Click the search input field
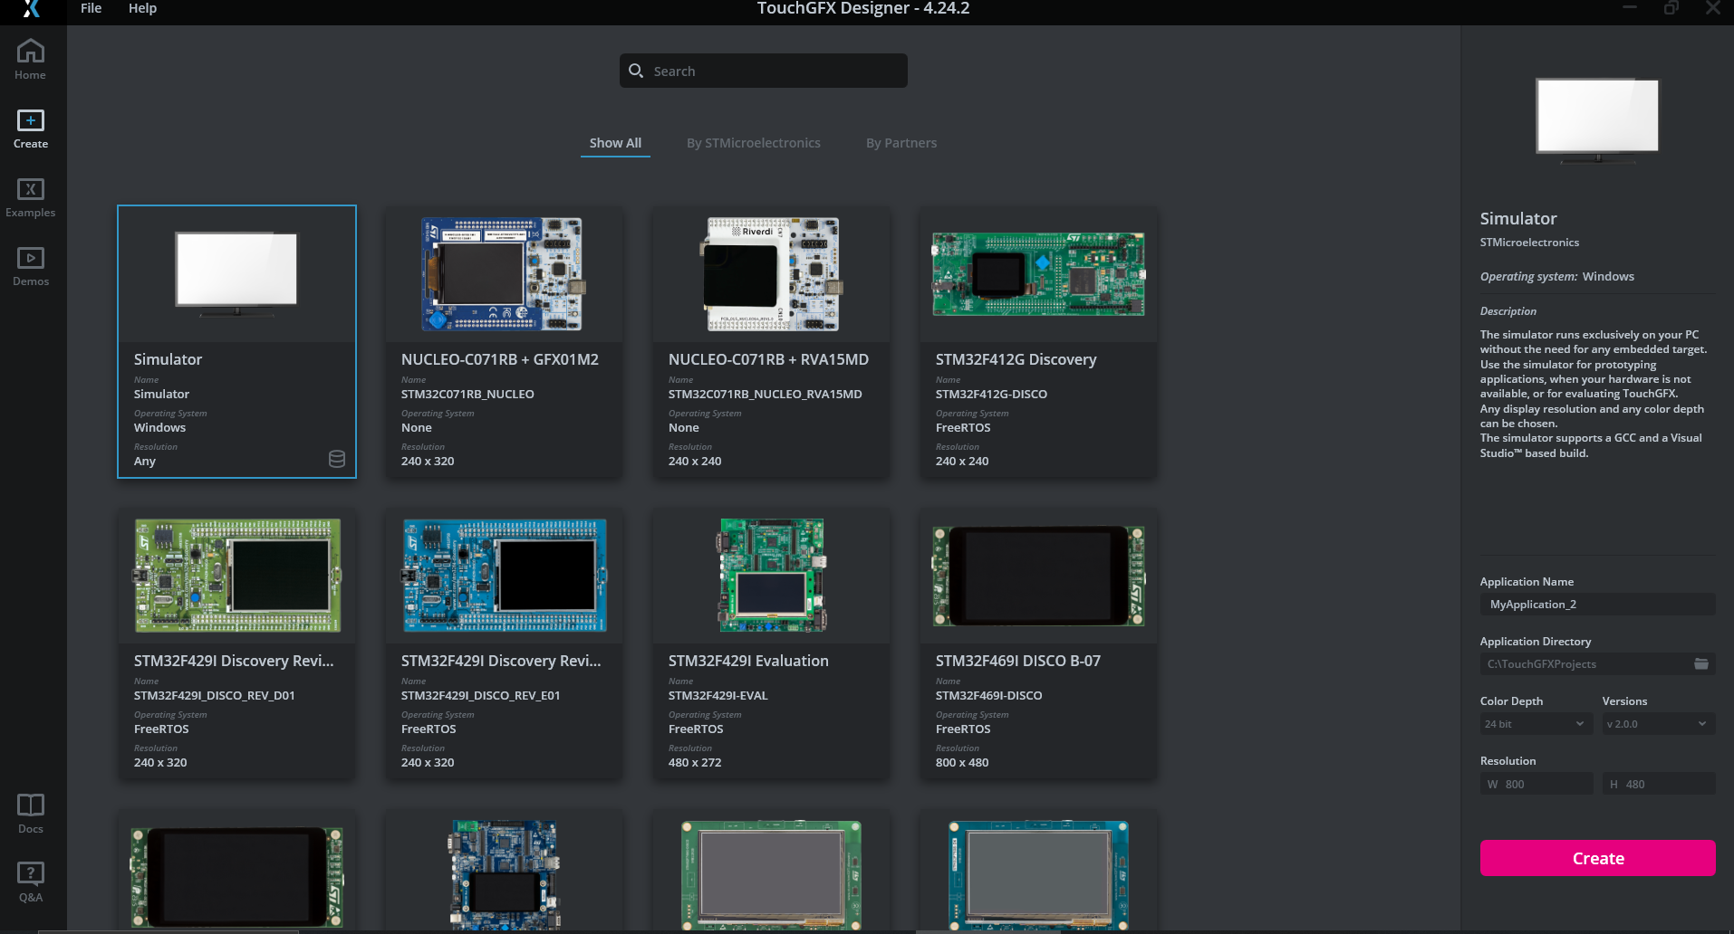This screenshot has width=1734, height=934. coord(762,70)
